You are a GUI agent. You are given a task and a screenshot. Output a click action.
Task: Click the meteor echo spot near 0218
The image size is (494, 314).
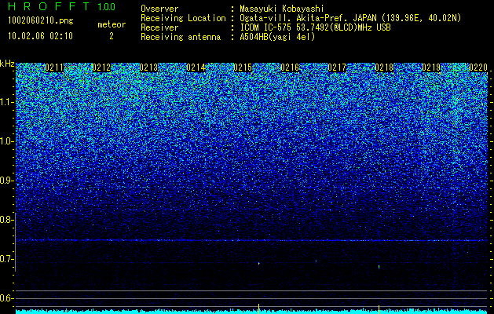point(379,267)
